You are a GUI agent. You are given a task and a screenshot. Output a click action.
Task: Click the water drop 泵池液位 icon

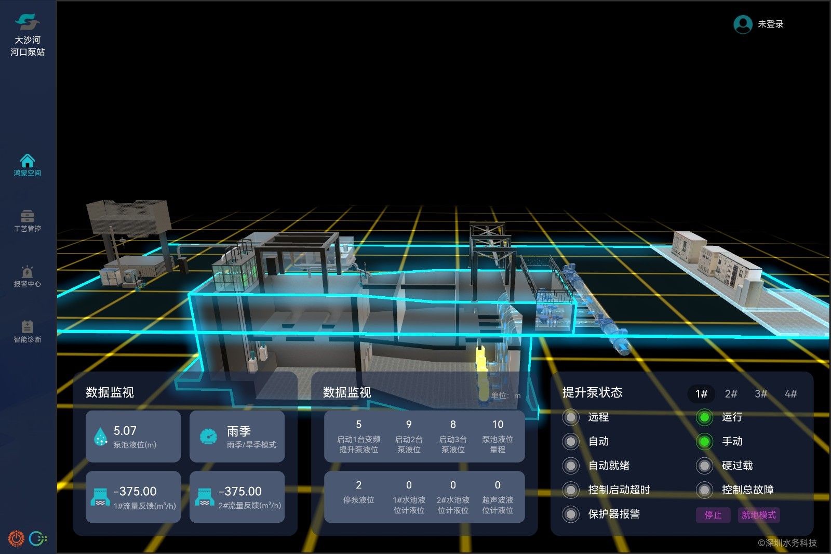pos(100,437)
